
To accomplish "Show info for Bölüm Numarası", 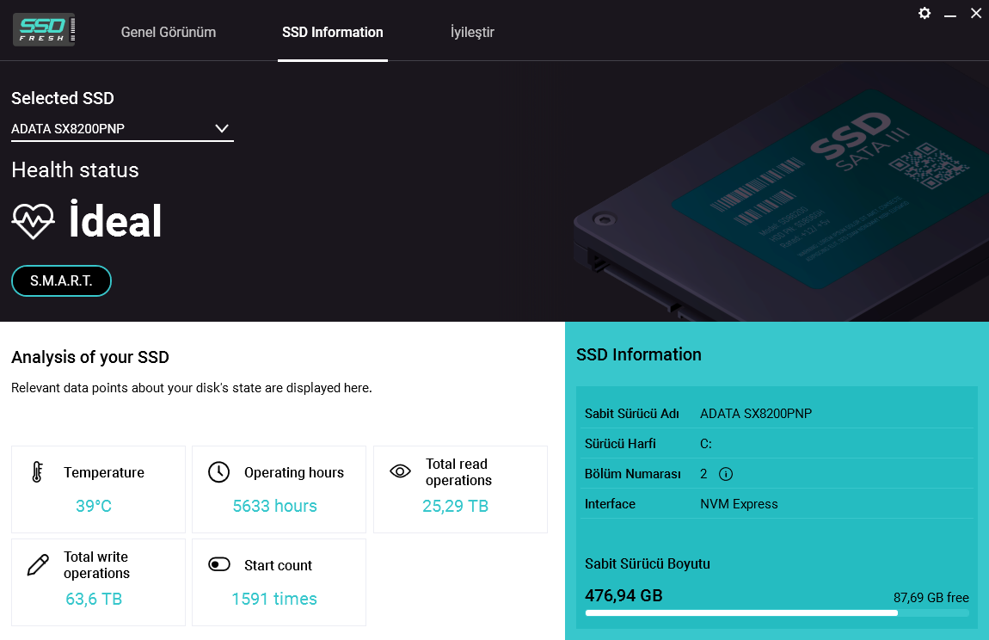I will click(x=726, y=474).
